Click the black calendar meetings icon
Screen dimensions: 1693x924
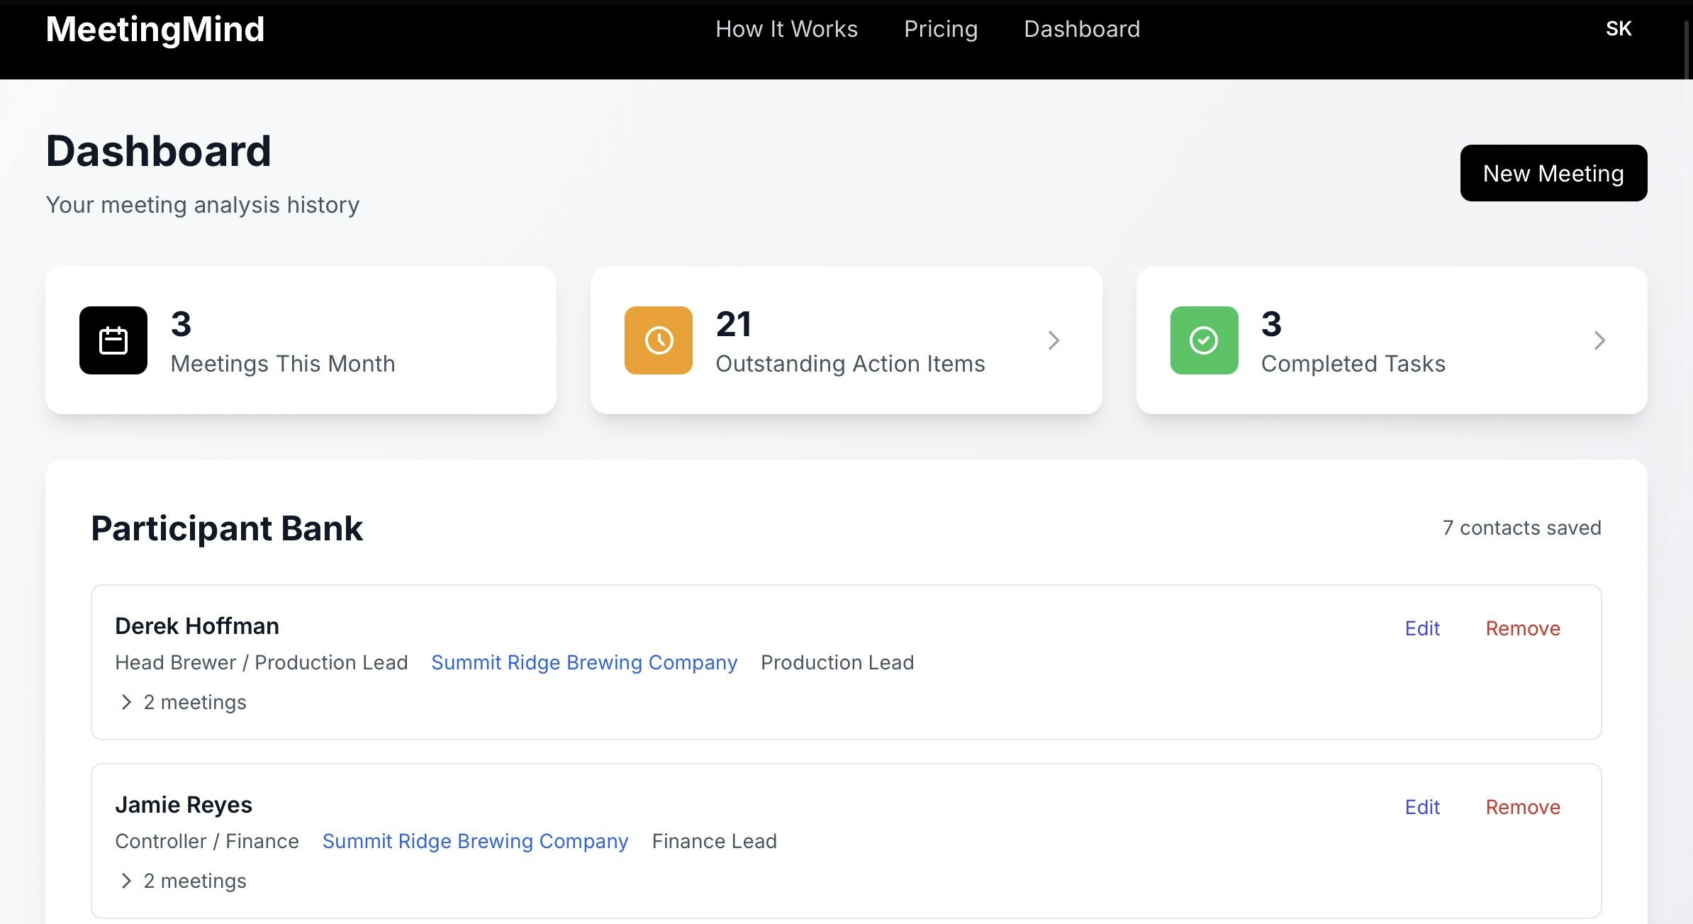click(x=113, y=340)
